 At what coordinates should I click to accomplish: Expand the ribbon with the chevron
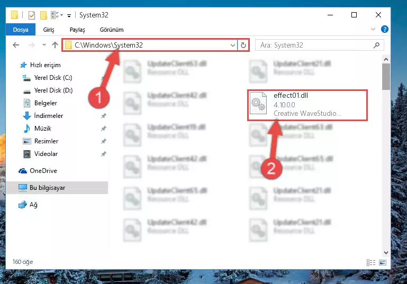pos(373,29)
